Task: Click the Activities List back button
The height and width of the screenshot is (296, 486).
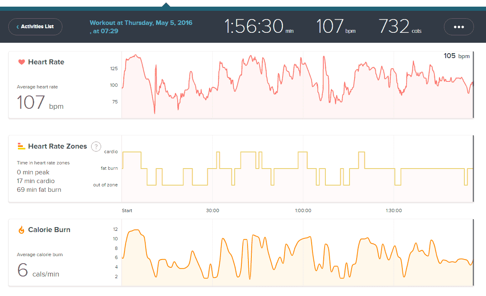Action: click(x=35, y=27)
